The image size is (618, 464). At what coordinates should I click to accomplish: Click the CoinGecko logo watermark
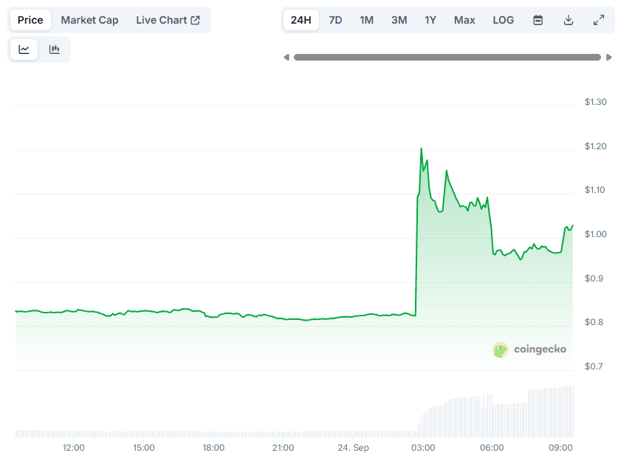tap(530, 349)
